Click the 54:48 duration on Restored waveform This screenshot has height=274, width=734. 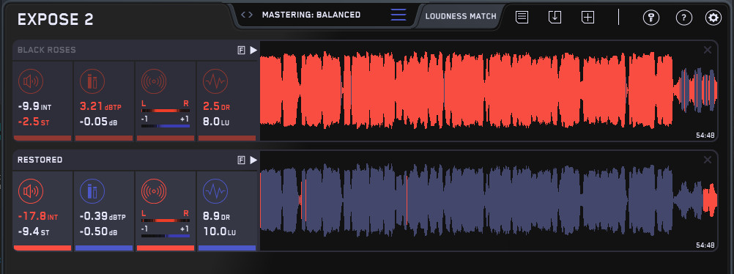[x=705, y=245]
